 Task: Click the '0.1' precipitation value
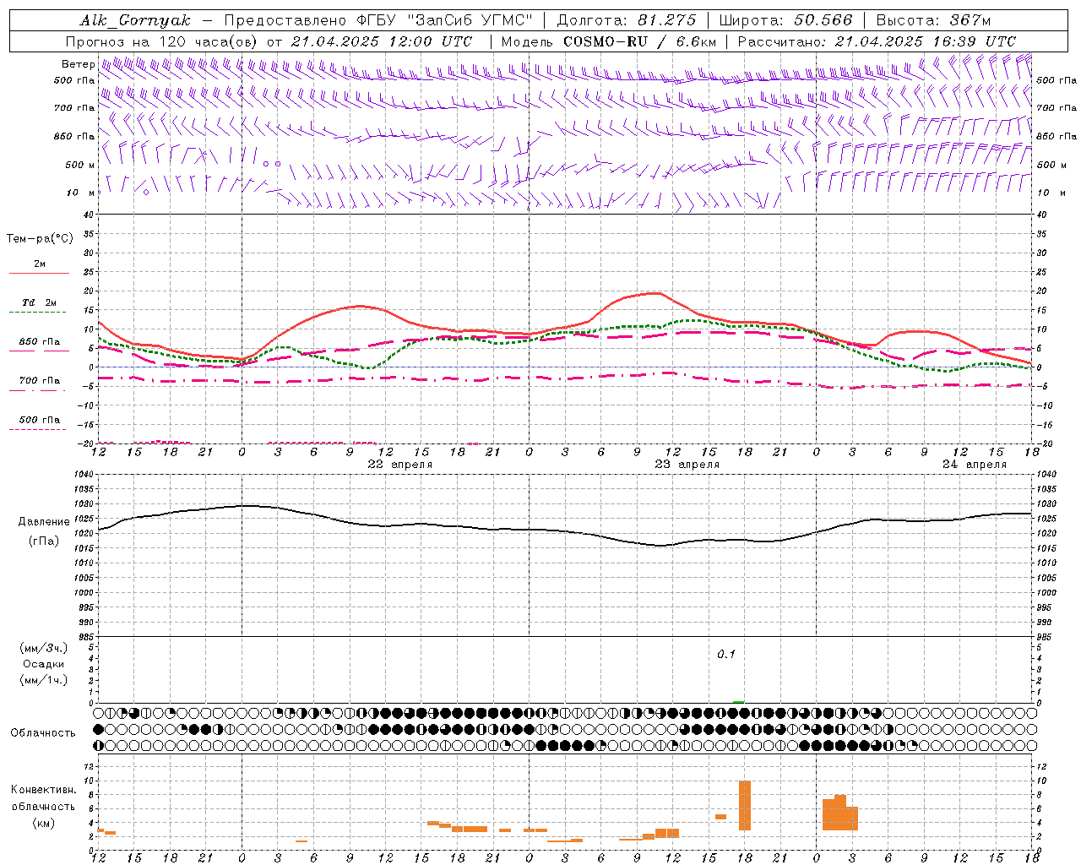(726, 654)
